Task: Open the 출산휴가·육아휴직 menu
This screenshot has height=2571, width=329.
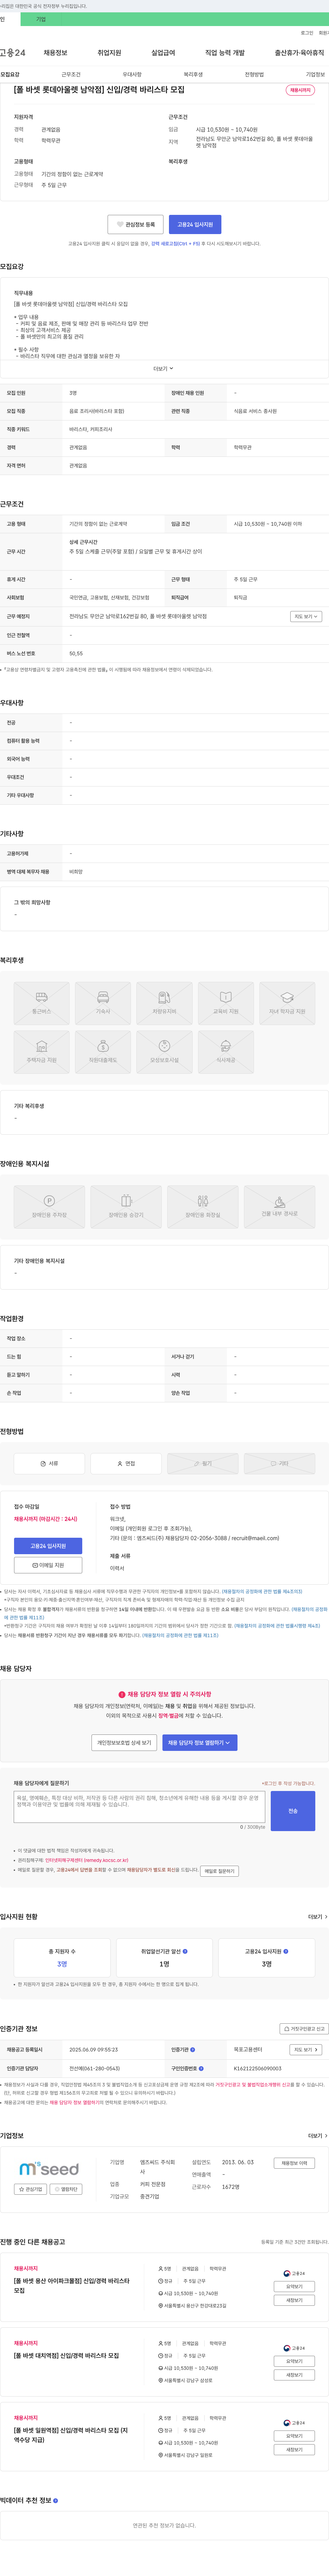Action: (299, 53)
